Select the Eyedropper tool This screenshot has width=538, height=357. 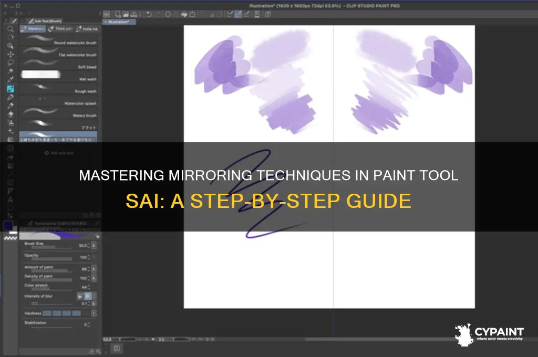[11, 80]
